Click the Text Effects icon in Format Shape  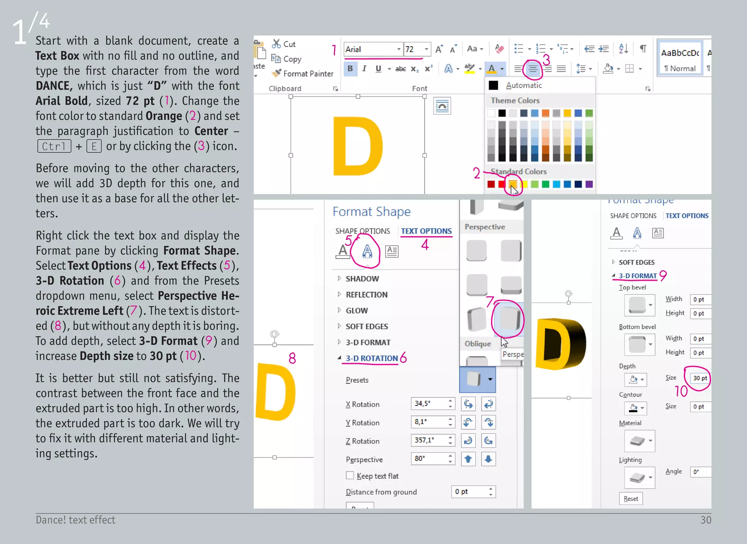(367, 251)
